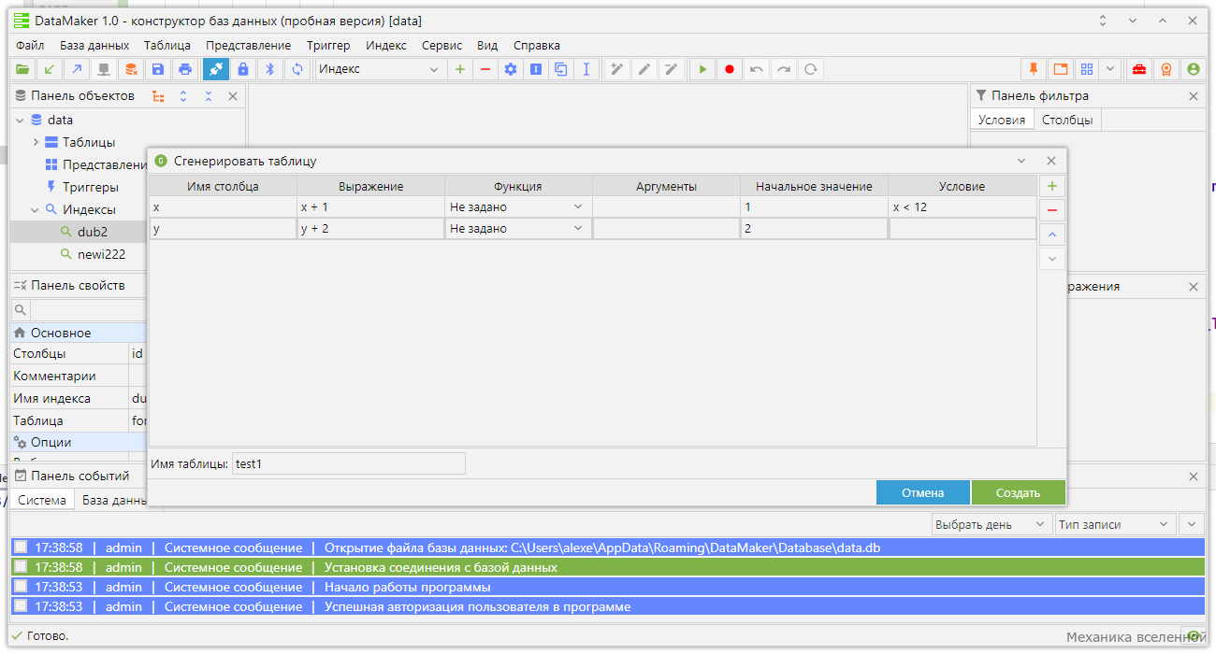The height and width of the screenshot is (654, 1216).
Task: Open the Тип записи dropdown
Action: pyautogui.click(x=1115, y=524)
